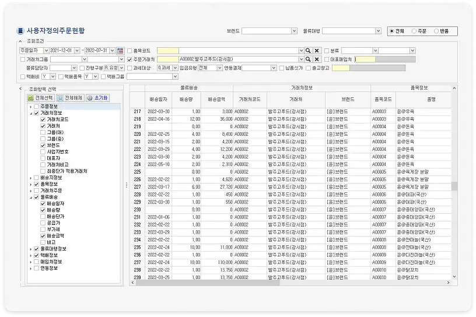
Task: Click the 주문거래처 search magnifier icon
Action: (308, 59)
